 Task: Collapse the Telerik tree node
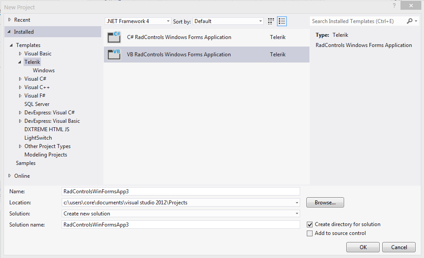(20, 62)
